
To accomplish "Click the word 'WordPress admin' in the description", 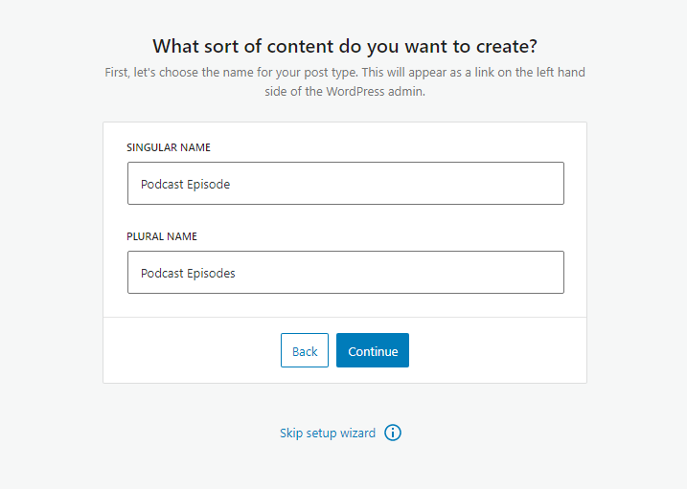I will pyautogui.click(x=377, y=91).
